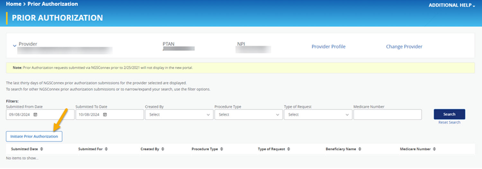Click the PTAN label

click(168, 44)
